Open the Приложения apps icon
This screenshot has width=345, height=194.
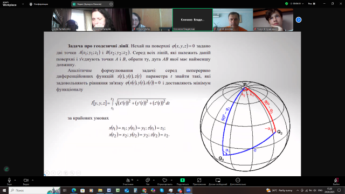[199, 182]
